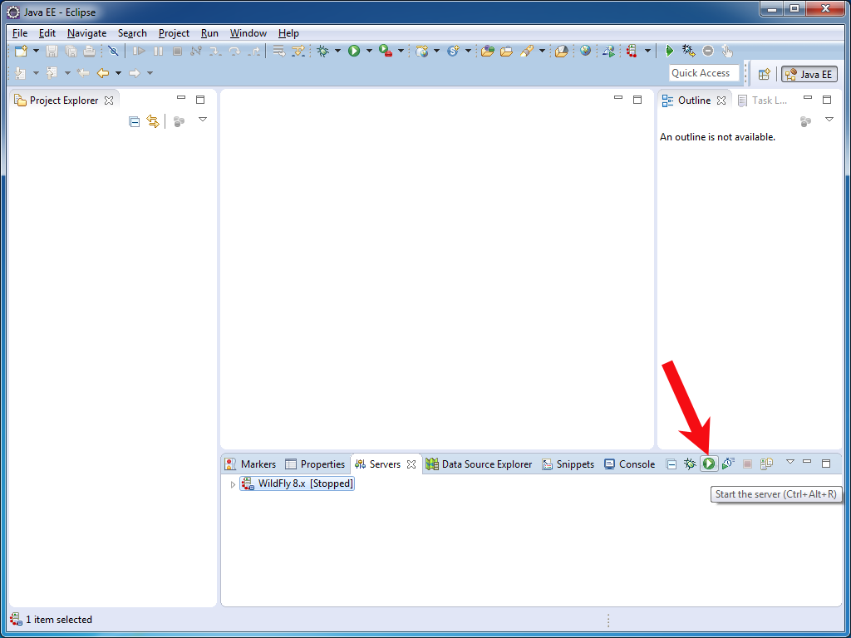Image resolution: width=851 pixels, height=638 pixels.
Task: Click the Drop to Frame icon
Action: [279, 51]
